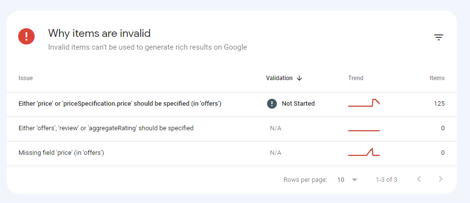Click the Items column header
Viewport: 470px width, 203px height.
coord(436,78)
